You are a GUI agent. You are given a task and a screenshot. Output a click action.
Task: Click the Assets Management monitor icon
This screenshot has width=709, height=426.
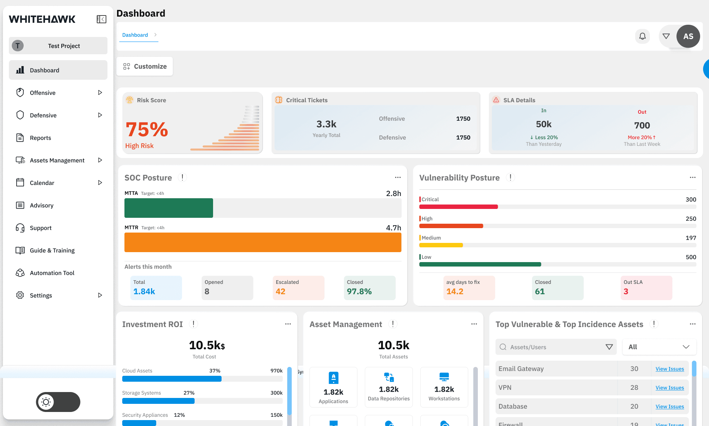(20, 160)
